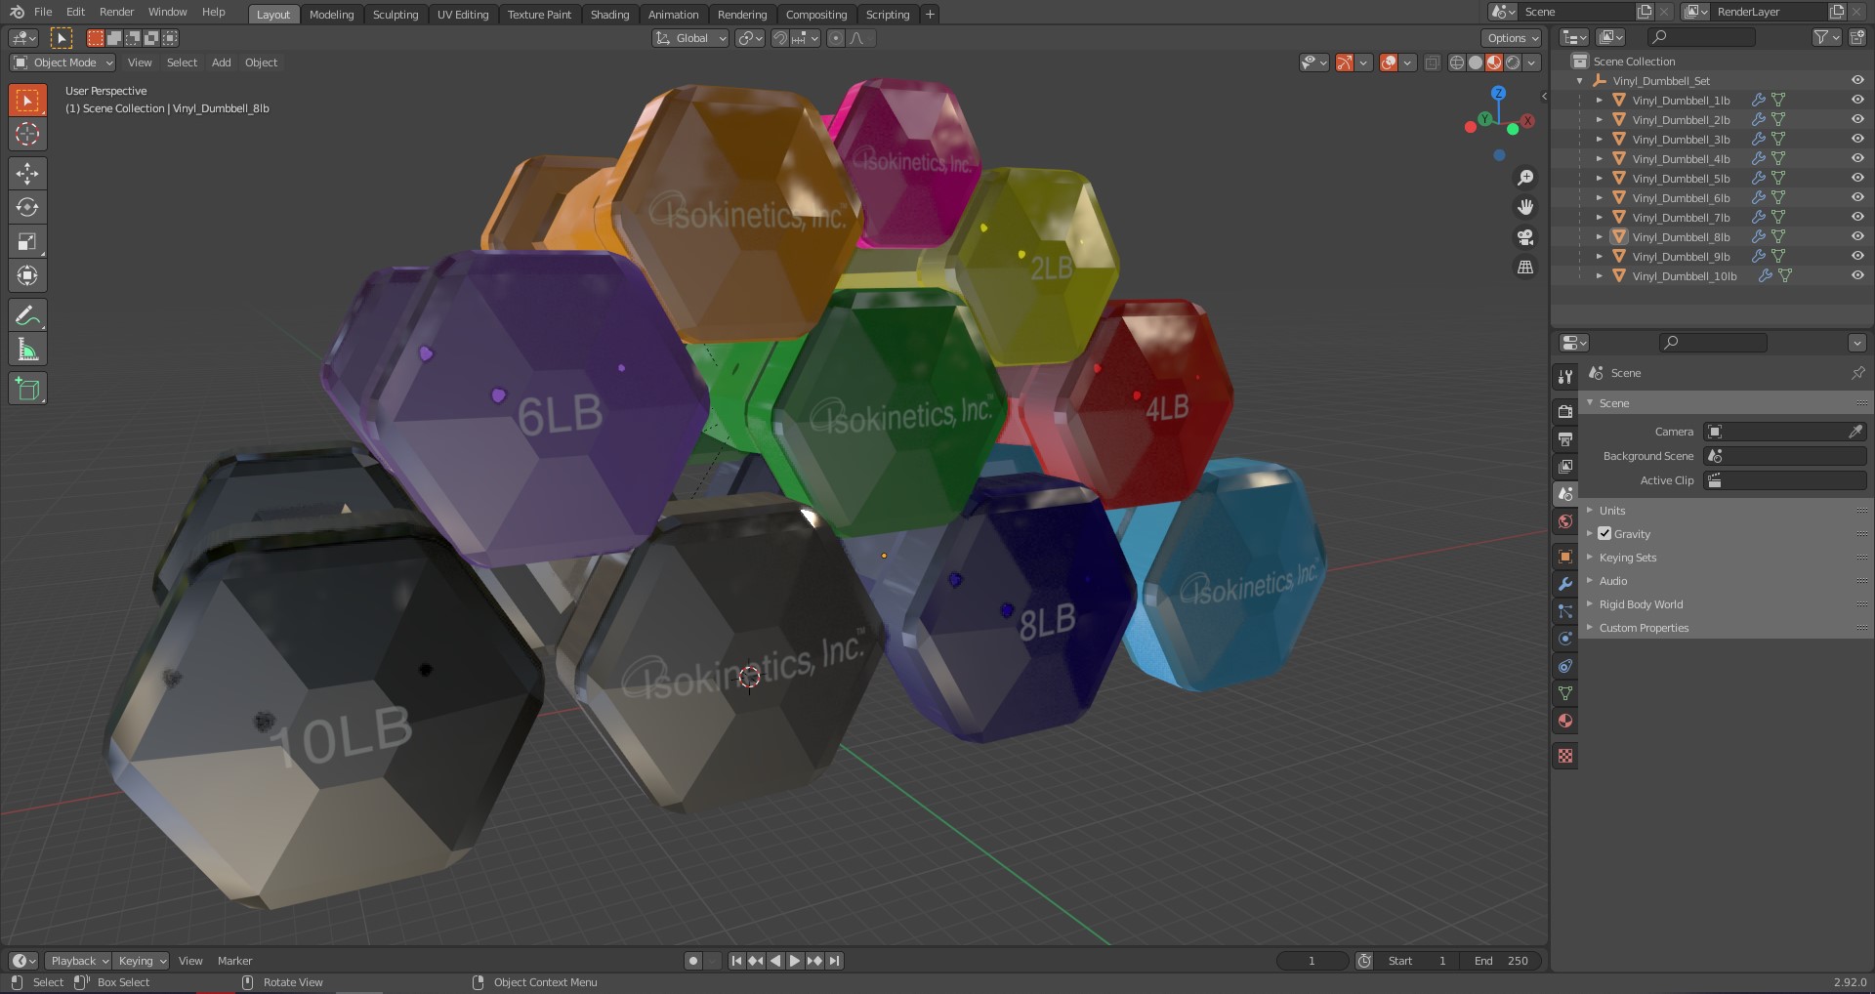Play animation forward
The image size is (1875, 994).
point(794,961)
